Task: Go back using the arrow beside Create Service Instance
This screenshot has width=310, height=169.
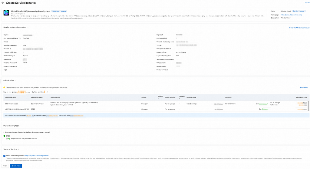Action: point(3,3)
